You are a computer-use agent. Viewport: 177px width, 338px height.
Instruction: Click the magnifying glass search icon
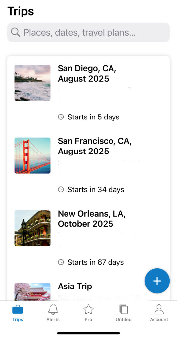point(16,32)
